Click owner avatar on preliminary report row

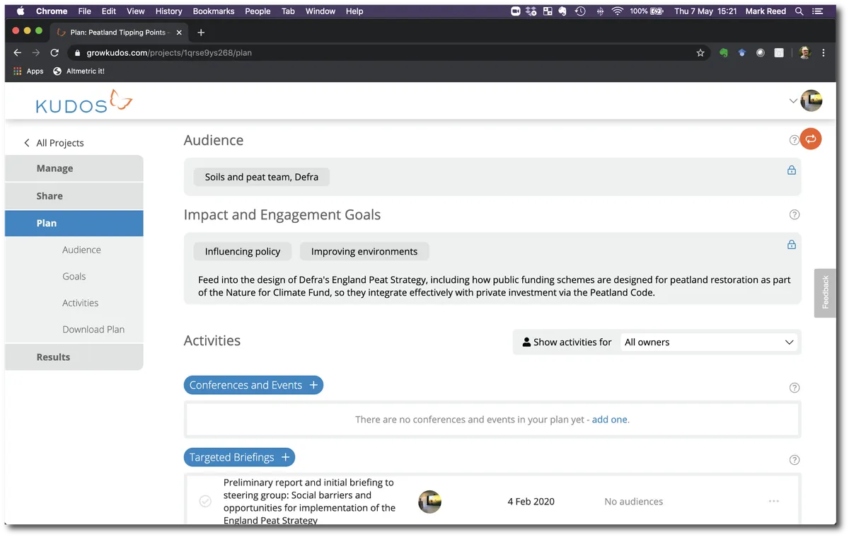click(x=430, y=502)
